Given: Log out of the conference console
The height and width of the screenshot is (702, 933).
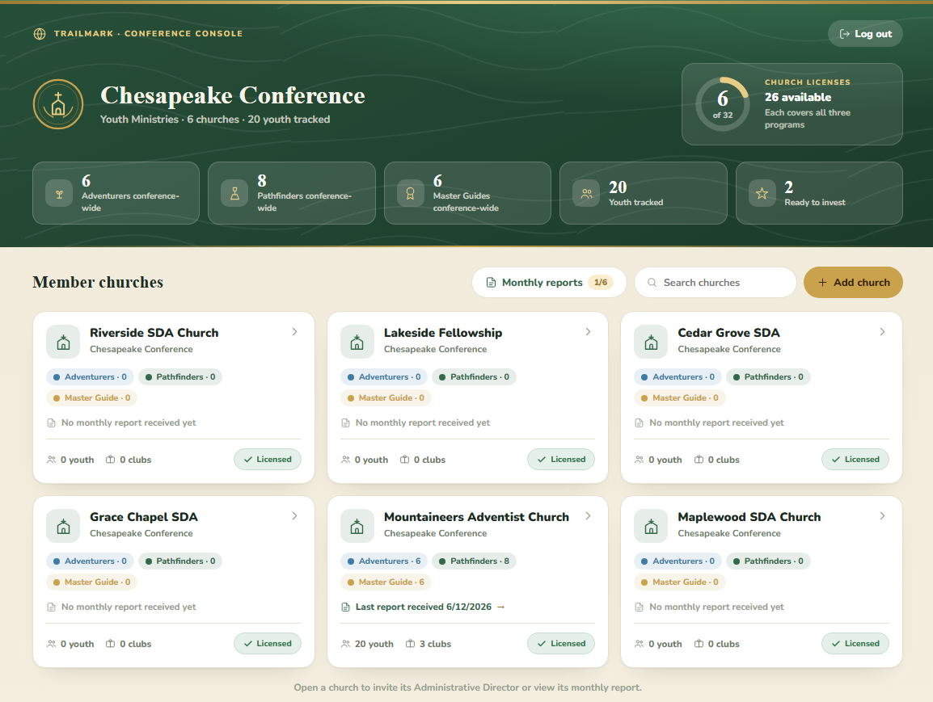Looking at the screenshot, I should (x=865, y=34).
